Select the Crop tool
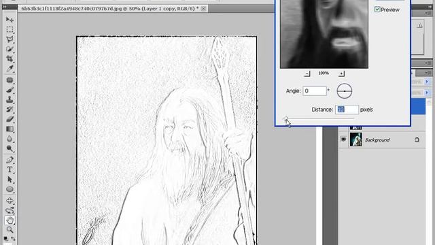Image resolution: width=435 pixels, height=245 pixels. tap(10, 59)
